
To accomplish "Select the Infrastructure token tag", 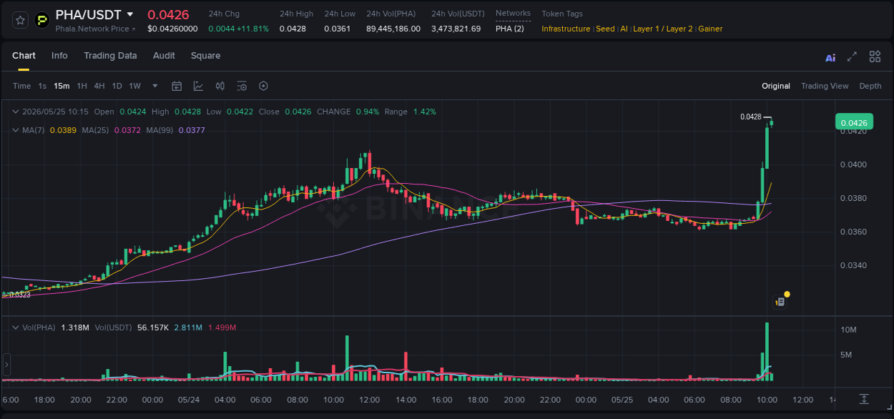I will 566,29.
